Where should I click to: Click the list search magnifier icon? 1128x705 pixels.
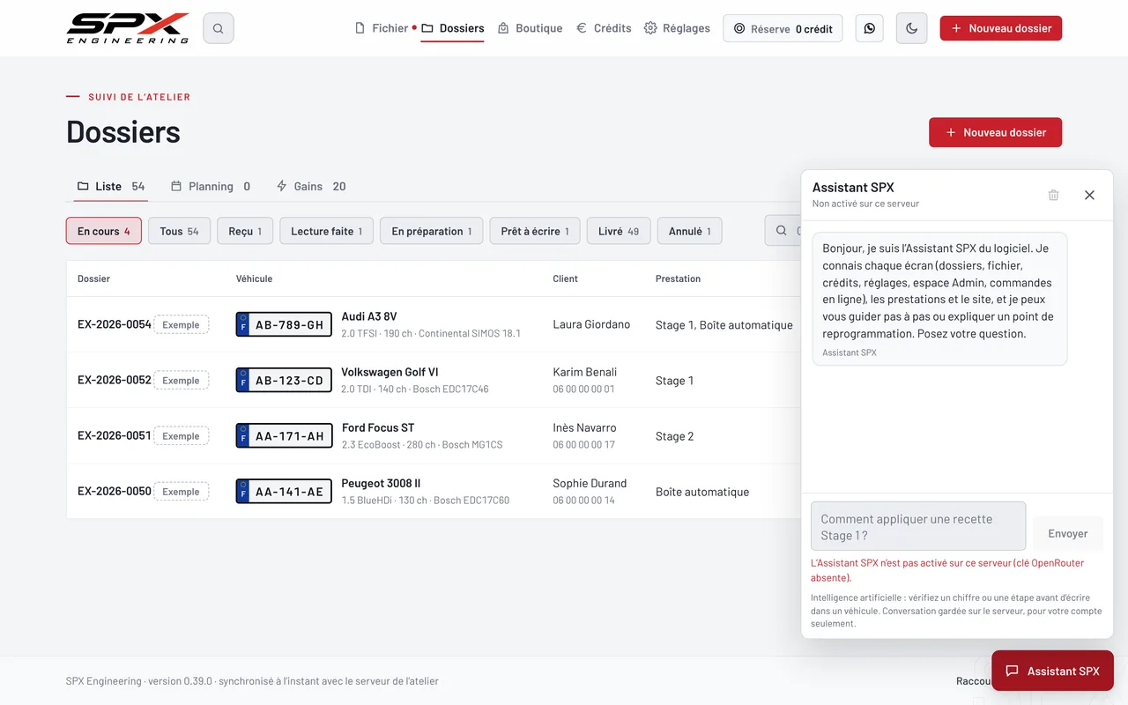(x=781, y=231)
